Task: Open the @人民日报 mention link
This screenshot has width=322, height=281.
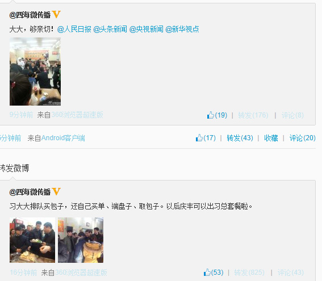Action: point(74,29)
